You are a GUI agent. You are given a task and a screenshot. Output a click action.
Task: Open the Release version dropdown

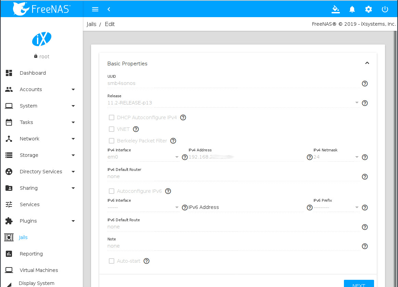pyautogui.click(x=233, y=103)
